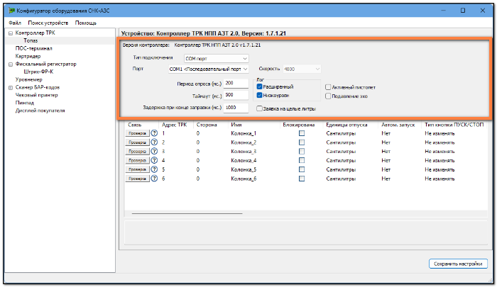Select Топаз in the device tree
The image size is (497, 287).
(31, 40)
